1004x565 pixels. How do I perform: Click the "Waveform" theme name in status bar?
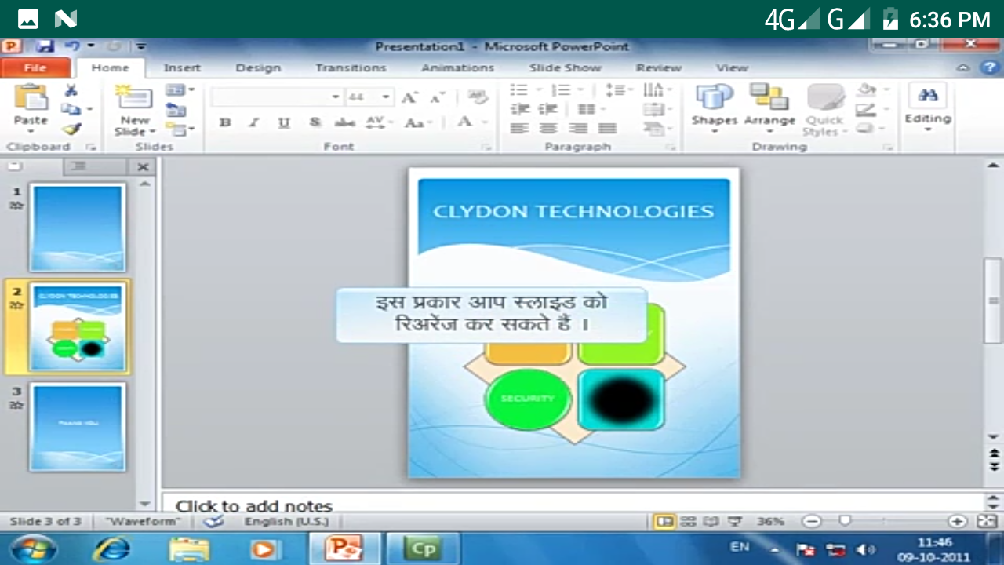(142, 522)
